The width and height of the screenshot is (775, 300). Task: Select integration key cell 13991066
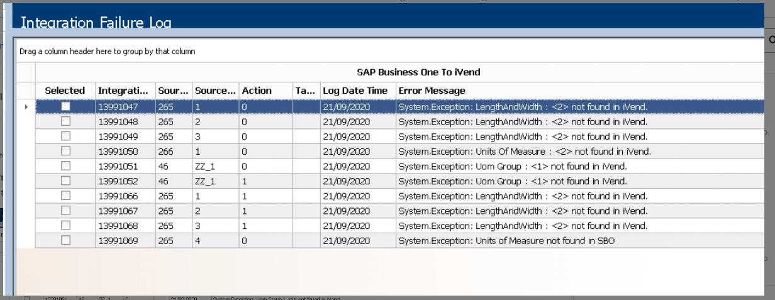(126, 196)
